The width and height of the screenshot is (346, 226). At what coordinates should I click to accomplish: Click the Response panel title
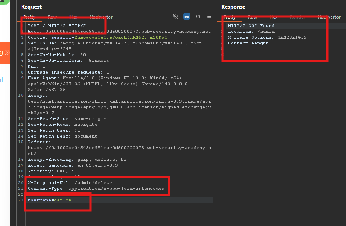pyautogui.click(x=233, y=7)
